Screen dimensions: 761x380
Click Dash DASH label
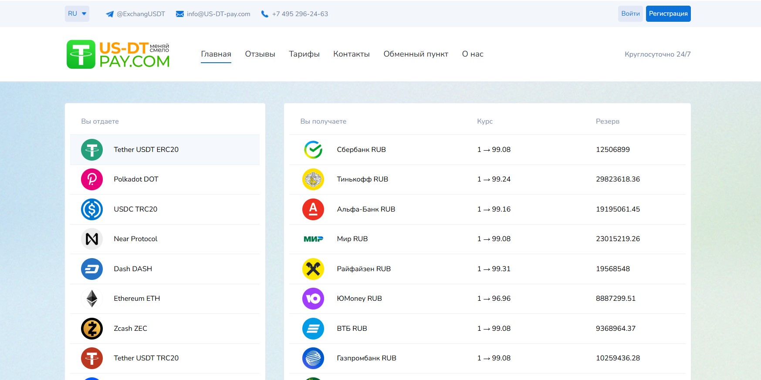pyautogui.click(x=133, y=269)
